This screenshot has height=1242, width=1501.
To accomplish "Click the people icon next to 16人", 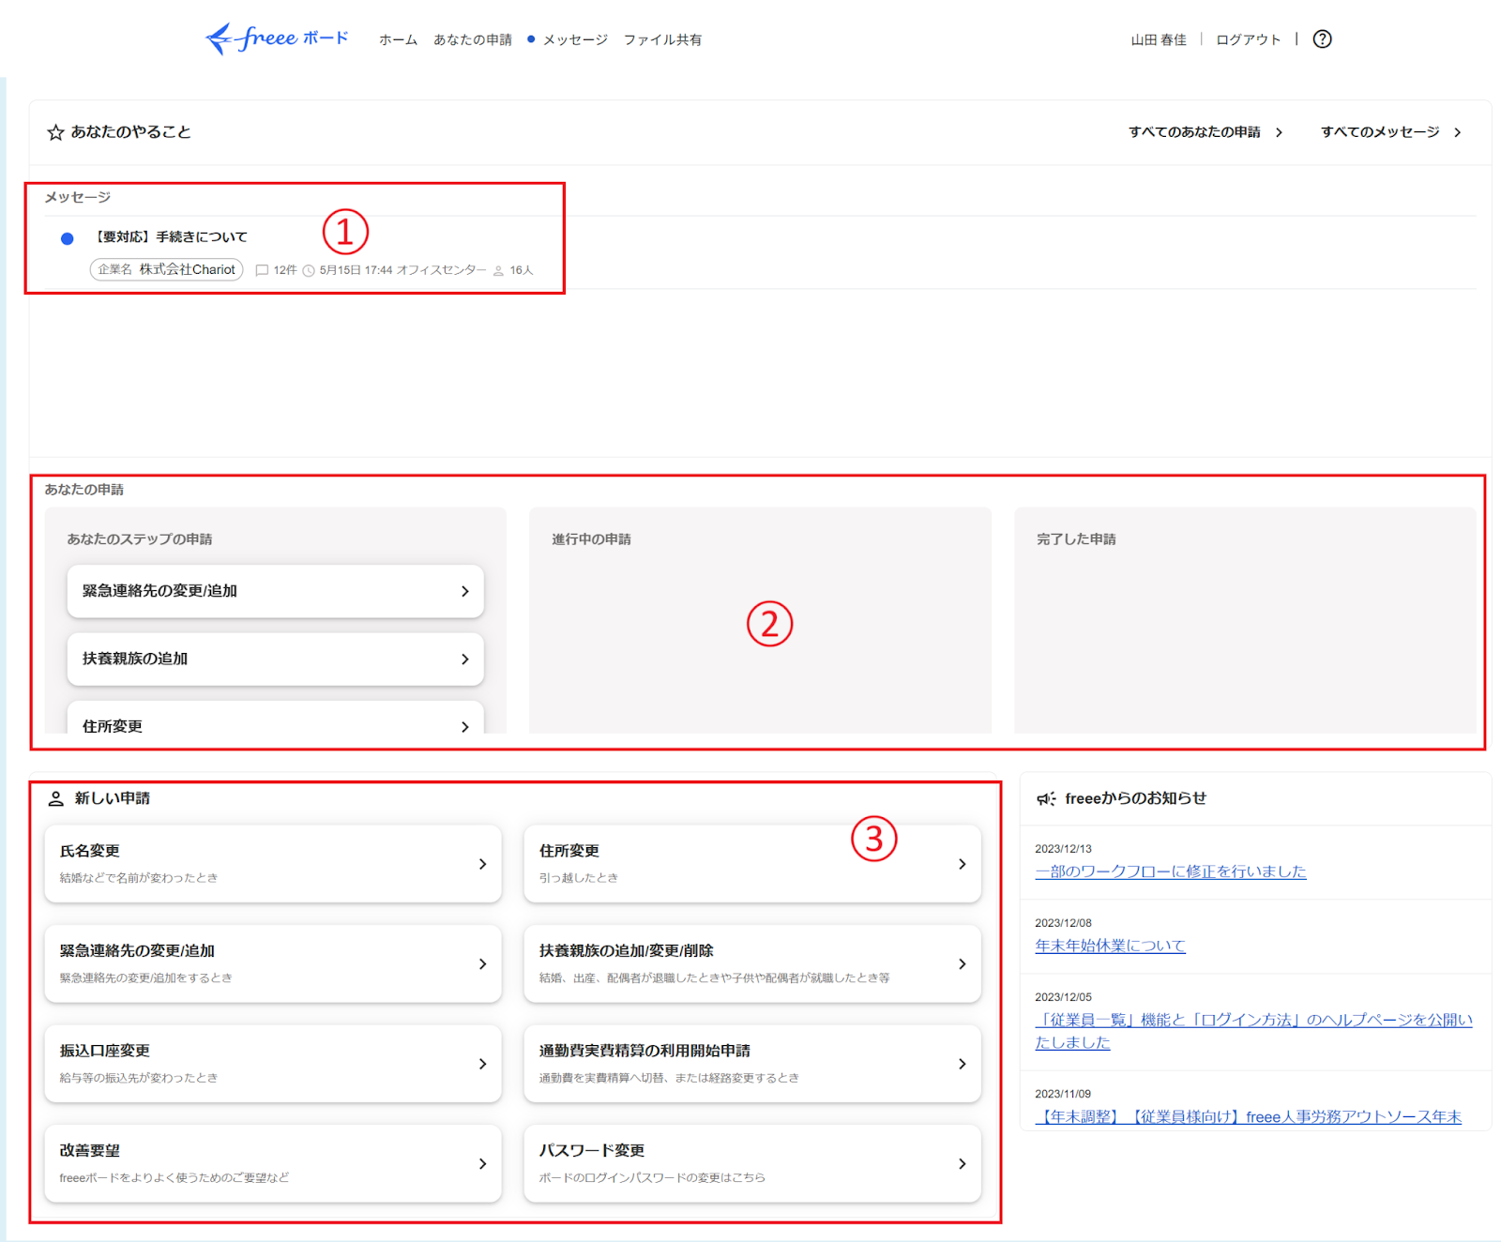I will (498, 270).
